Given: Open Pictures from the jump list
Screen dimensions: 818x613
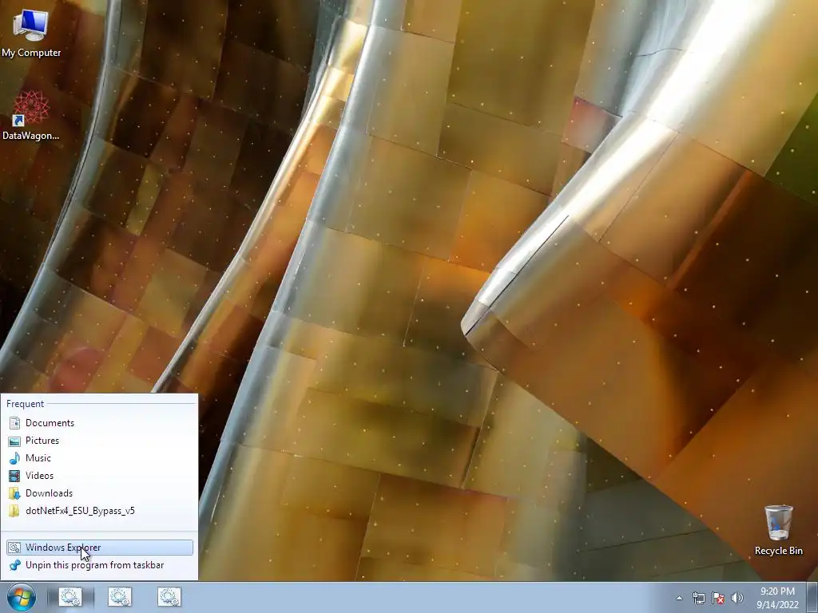Looking at the screenshot, I should (x=99, y=441).
